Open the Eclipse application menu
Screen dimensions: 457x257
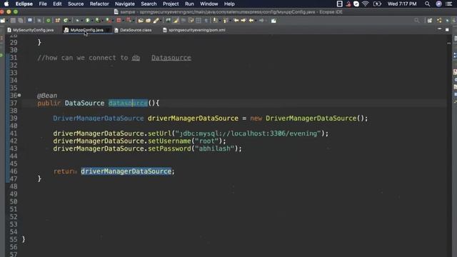(x=24, y=4)
